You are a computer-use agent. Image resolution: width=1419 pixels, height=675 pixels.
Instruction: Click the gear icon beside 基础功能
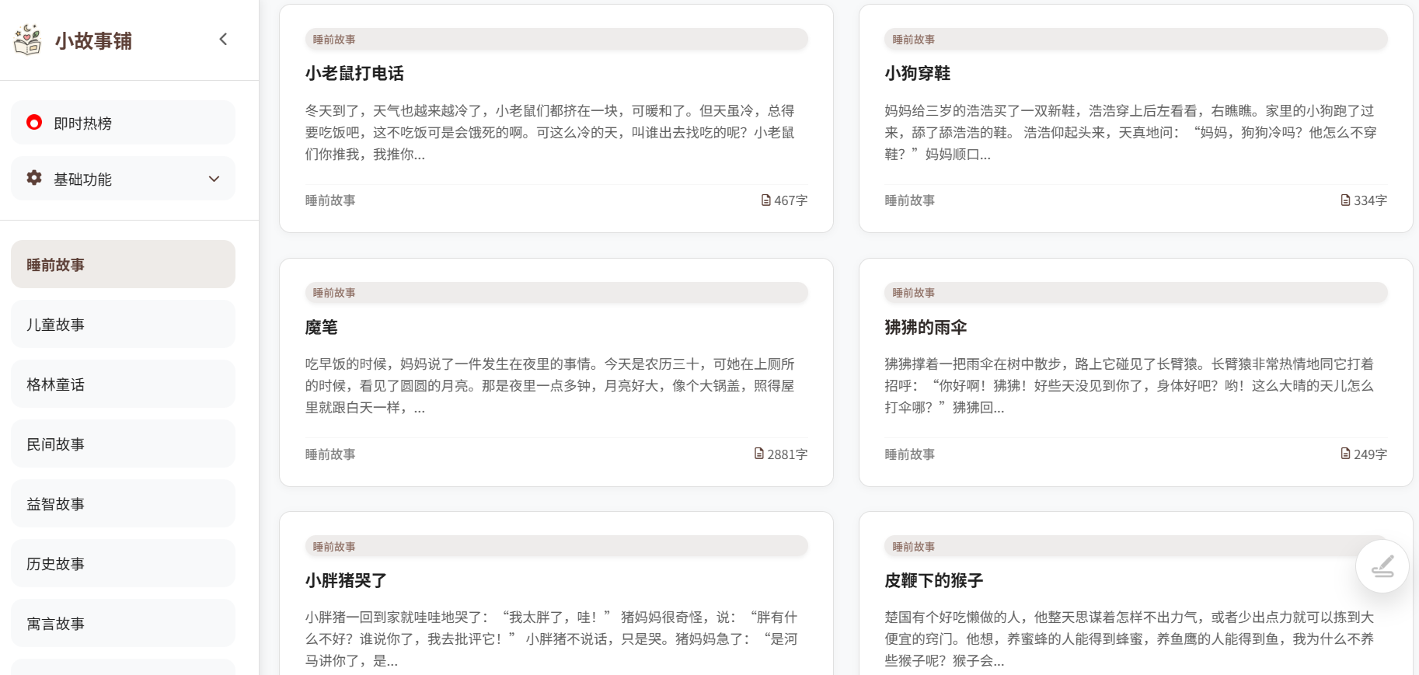tap(34, 178)
